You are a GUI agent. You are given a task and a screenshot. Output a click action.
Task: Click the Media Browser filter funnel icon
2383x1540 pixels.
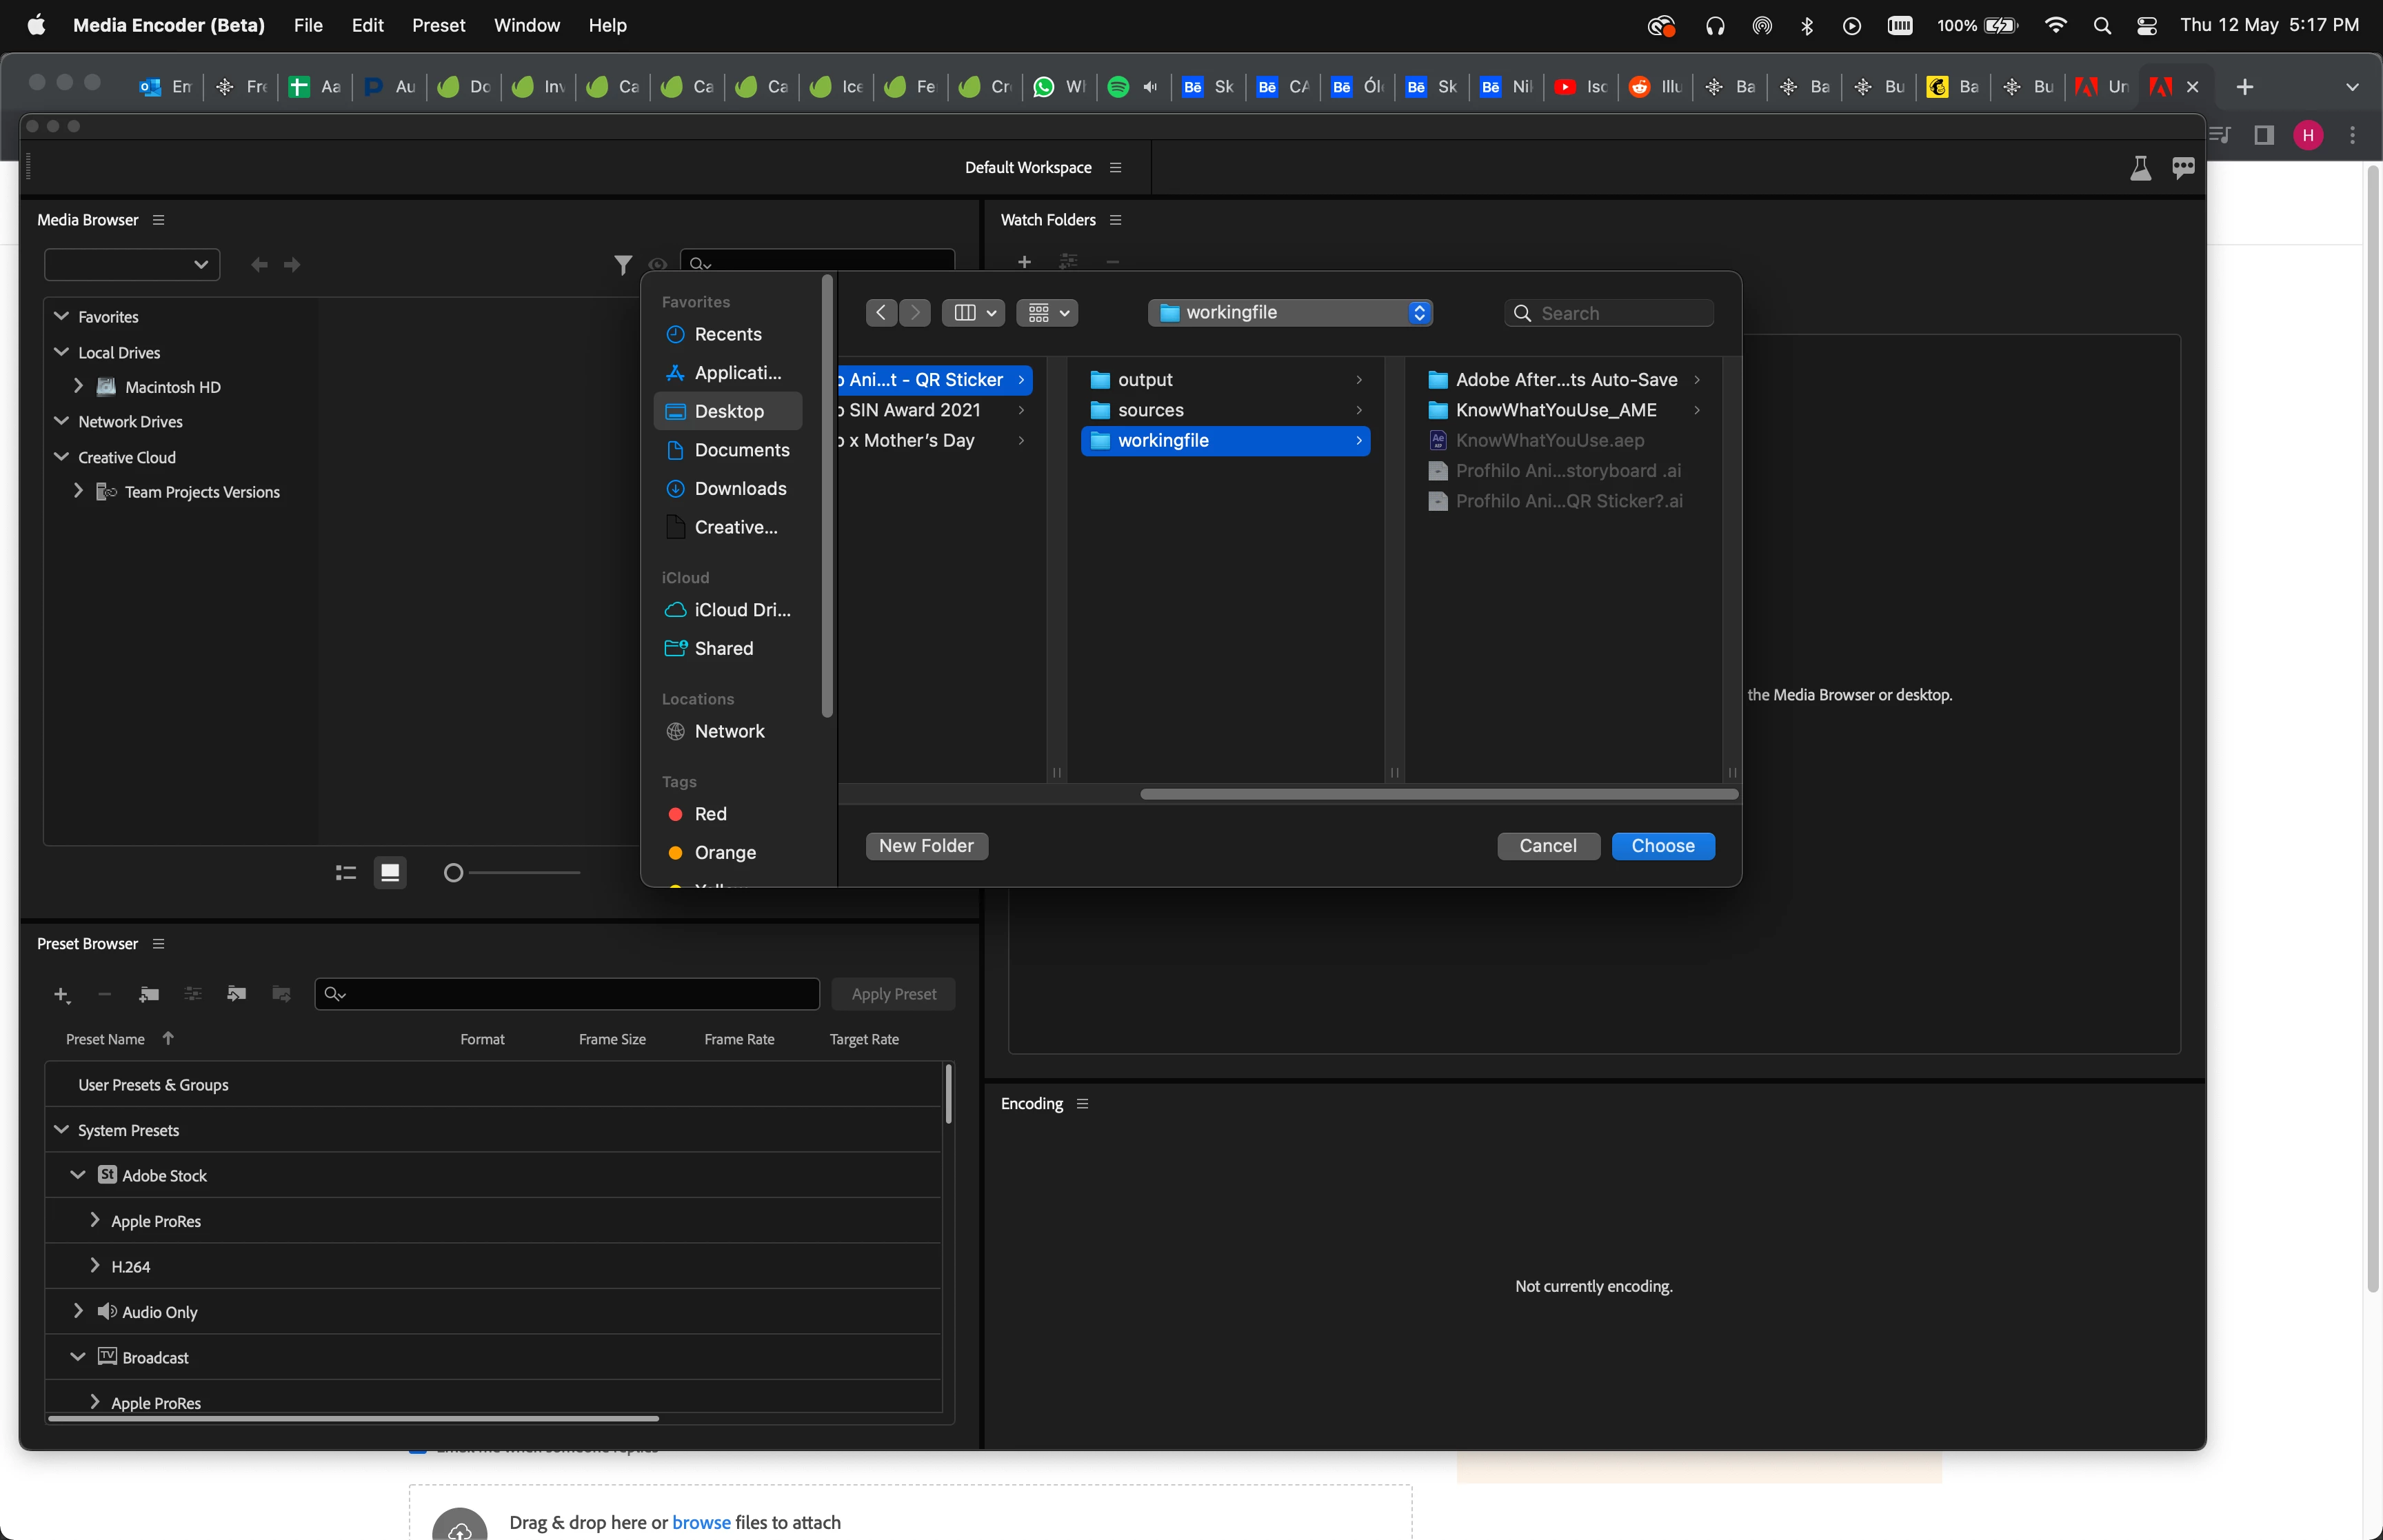pos(622,265)
